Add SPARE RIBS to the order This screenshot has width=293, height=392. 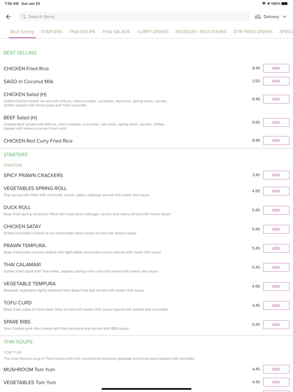tap(276, 324)
